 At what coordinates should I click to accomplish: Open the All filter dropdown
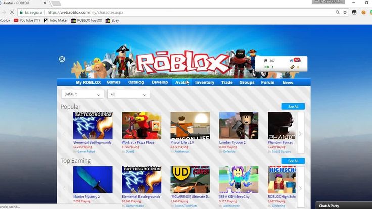pyautogui.click(x=128, y=94)
